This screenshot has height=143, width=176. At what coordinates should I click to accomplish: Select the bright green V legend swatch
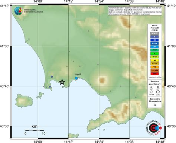(x=154, y=54)
